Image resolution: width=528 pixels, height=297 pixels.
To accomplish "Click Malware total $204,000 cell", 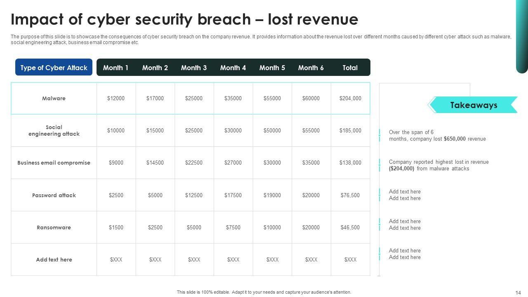I will (x=350, y=99).
